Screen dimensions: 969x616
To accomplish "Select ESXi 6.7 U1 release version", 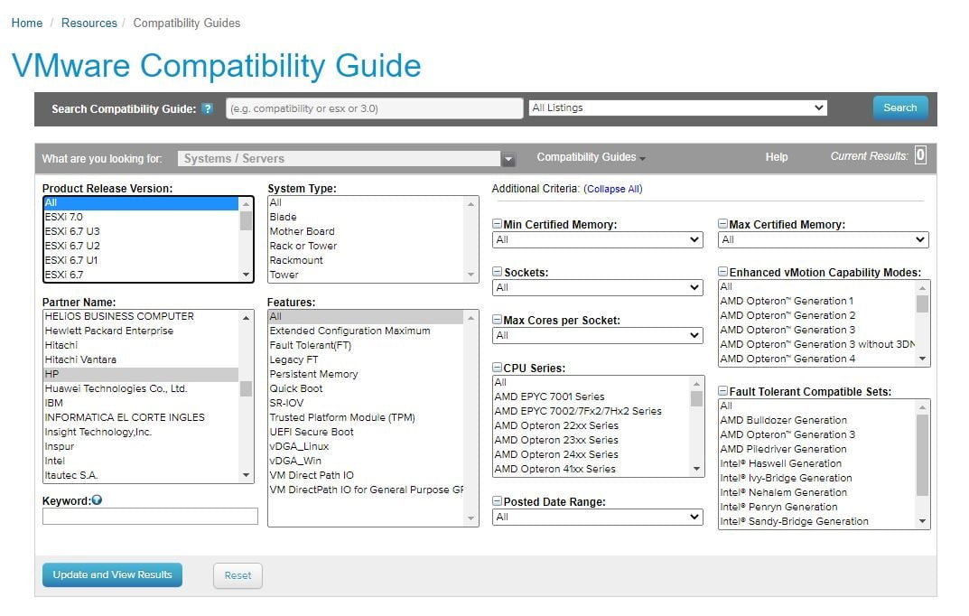I will coord(141,260).
